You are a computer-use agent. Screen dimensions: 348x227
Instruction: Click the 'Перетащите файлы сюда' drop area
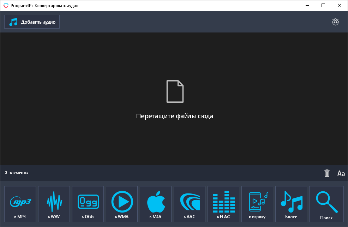pos(174,115)
